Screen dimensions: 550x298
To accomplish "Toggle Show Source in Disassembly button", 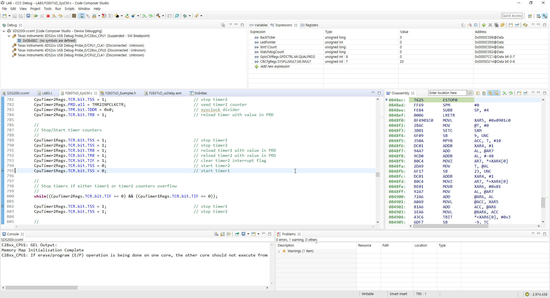I will click(x=497, y=93).
